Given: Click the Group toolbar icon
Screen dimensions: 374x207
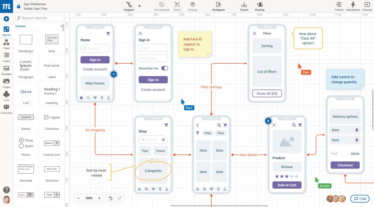Looking at the screenshot, I should pos(177,7).
